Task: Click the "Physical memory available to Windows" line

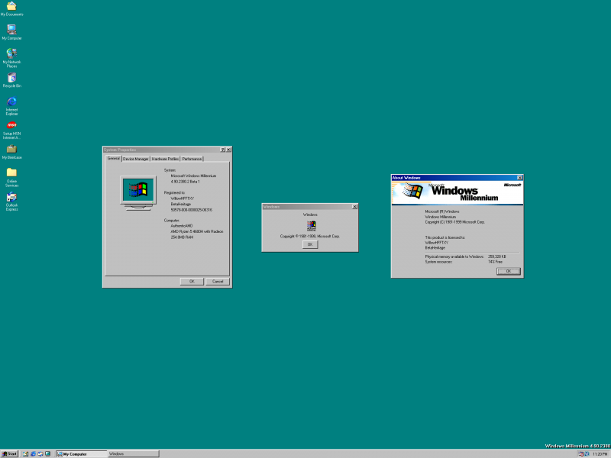Action: point(454,256)
